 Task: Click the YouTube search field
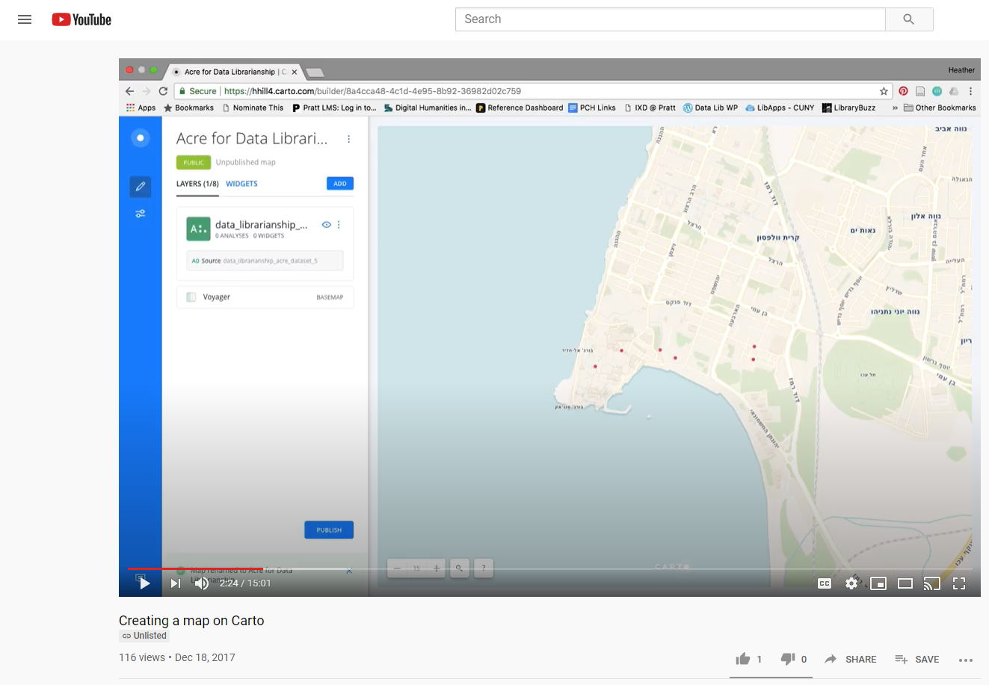coord(670,19)
